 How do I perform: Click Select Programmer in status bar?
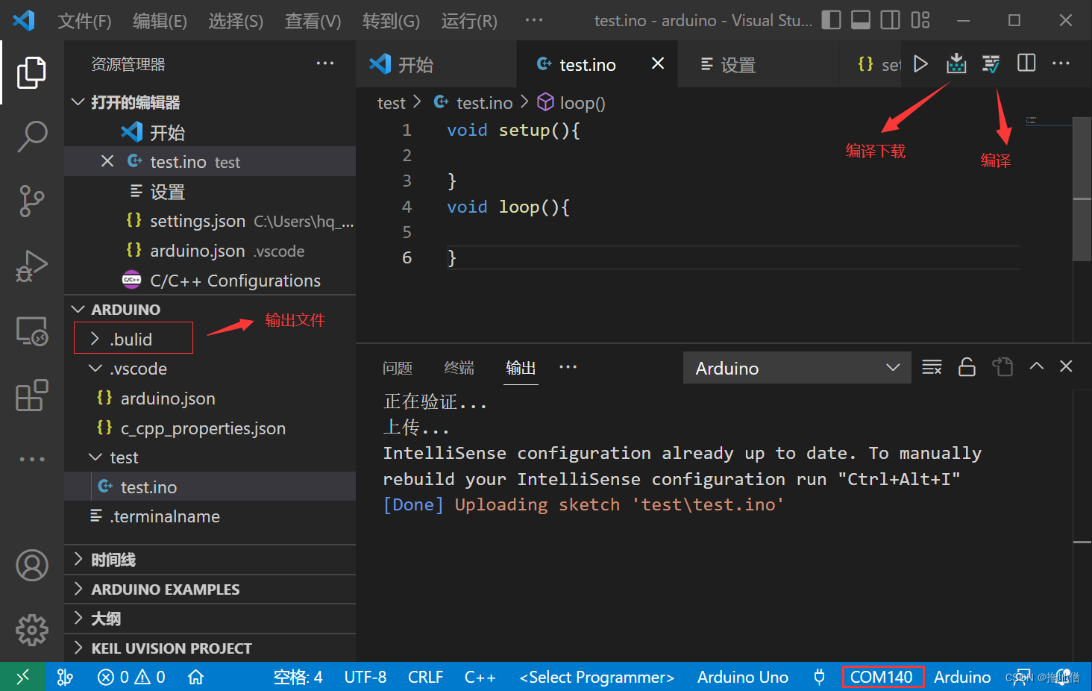click(597, 677)
